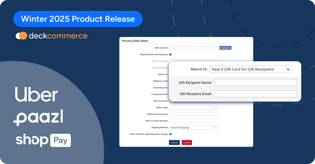This screenshot has width=315, height=164.
Task: Click the Deck Commerce logo icon
Action: (21, 36)
